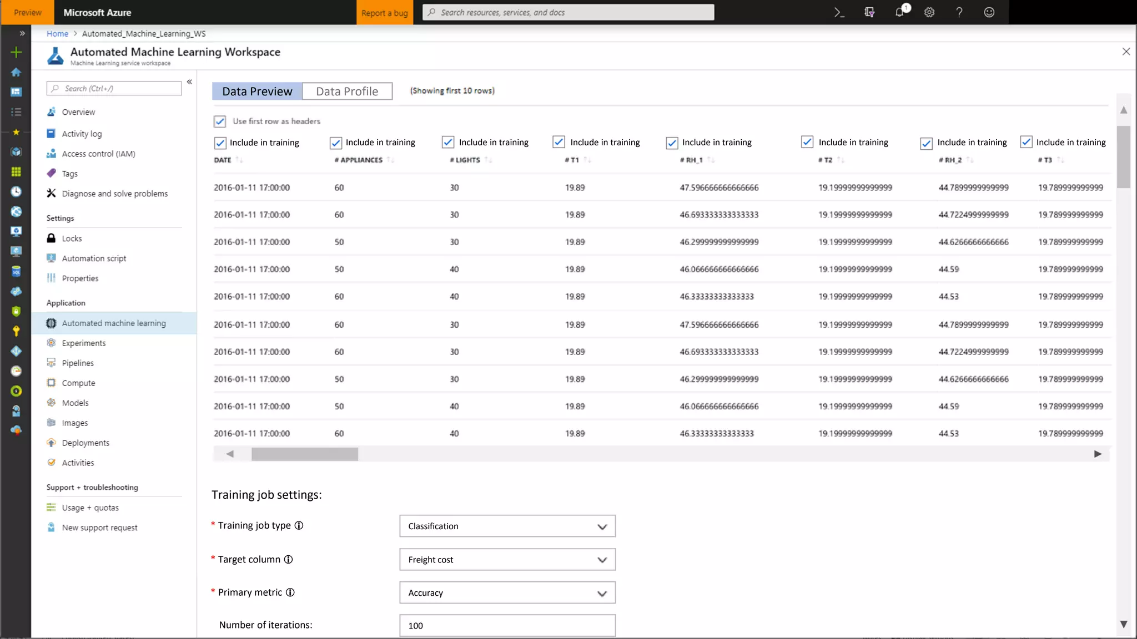Click the Tags icon

click(51, 173)
